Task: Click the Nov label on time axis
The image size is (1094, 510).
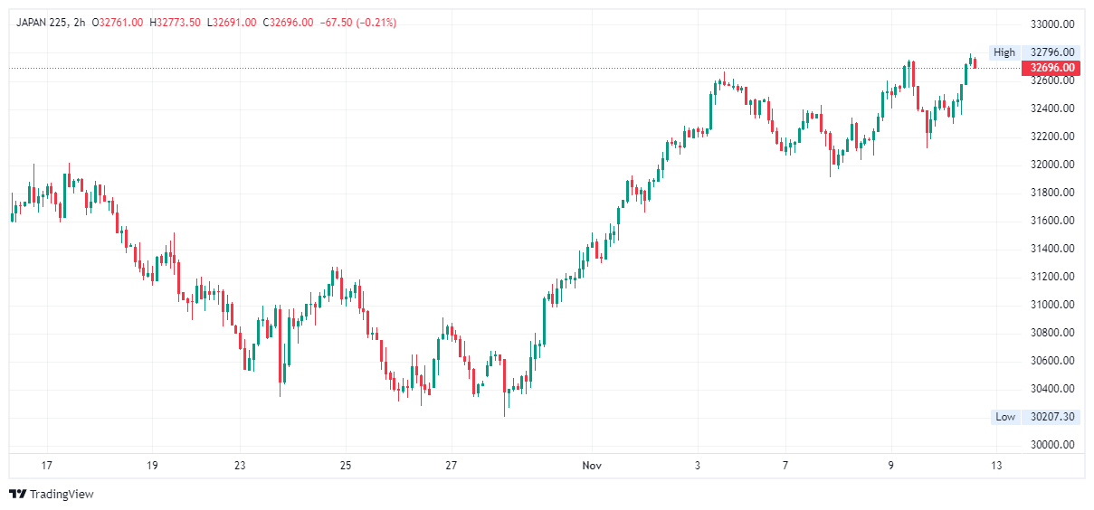Action: pyautogui.click(x=591, y=466)
